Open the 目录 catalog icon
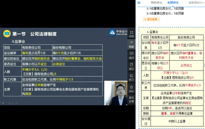Screen dimensions: 205x129 pyautogui.click(x=131, y=34)
